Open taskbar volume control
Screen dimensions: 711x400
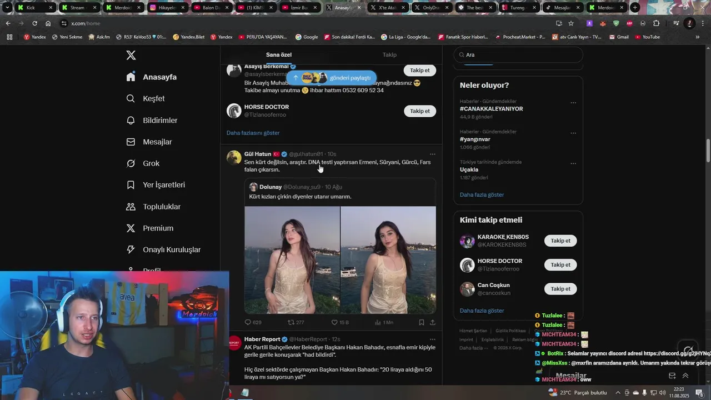click(x=662, y=393)
